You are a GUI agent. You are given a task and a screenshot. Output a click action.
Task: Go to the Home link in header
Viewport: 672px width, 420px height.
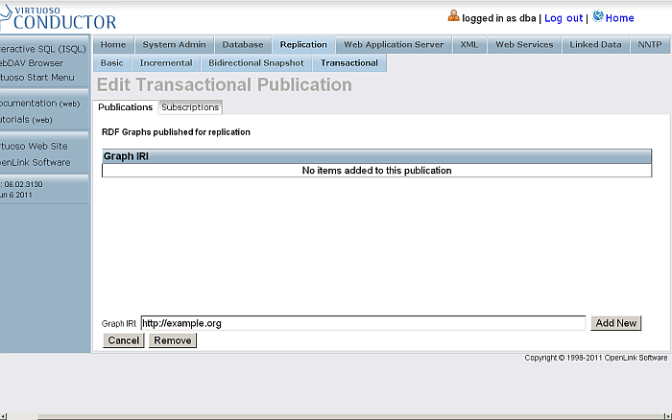coord(620,18)
